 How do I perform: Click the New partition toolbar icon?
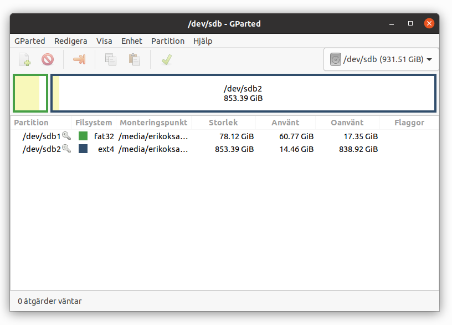click(x=24, y=59)
